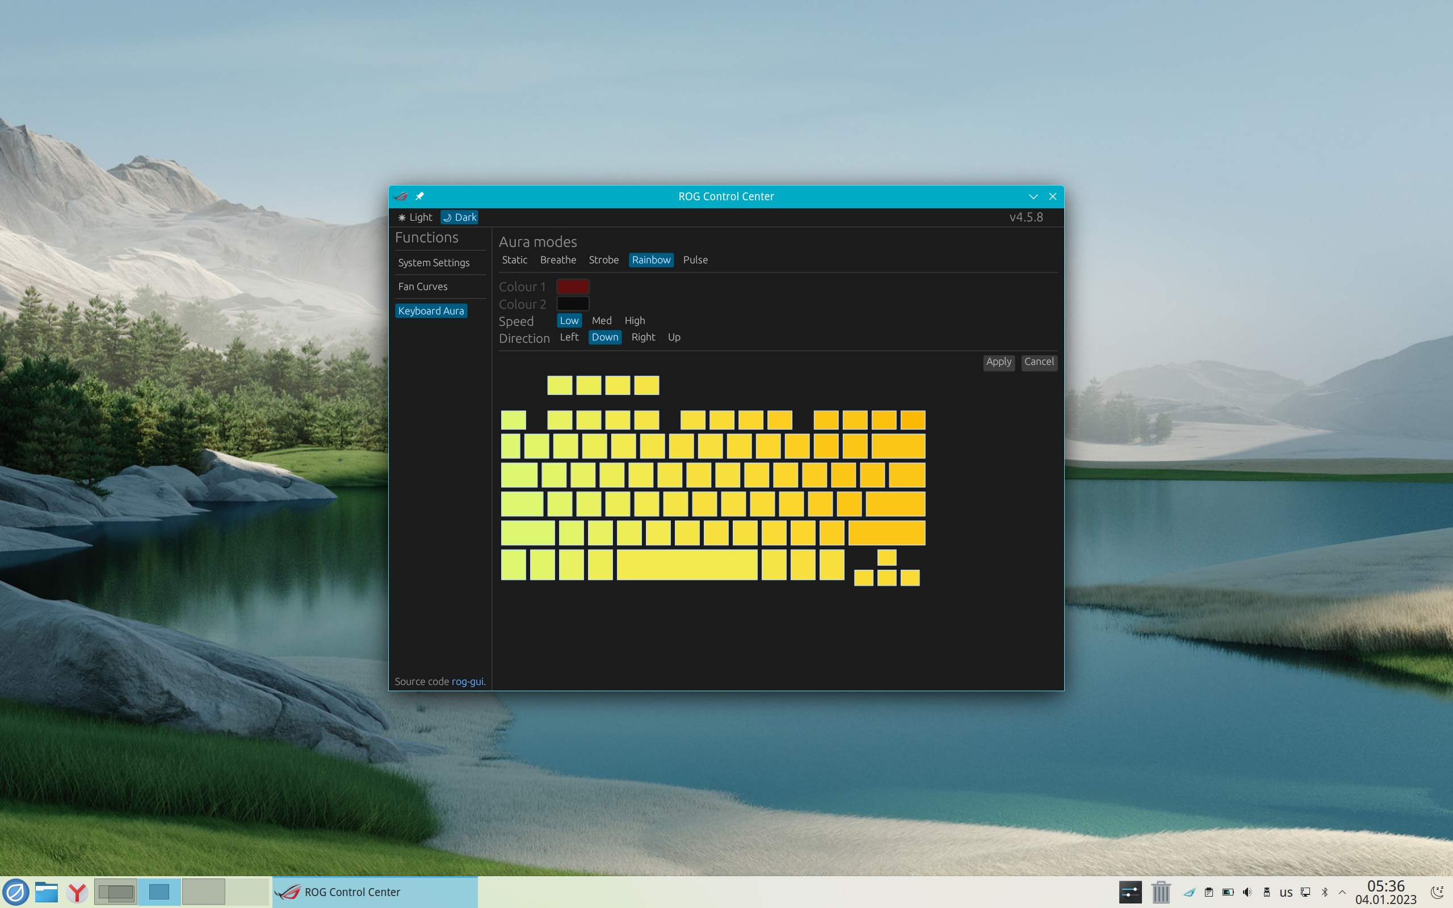The width and height of the screenshot is (1453, 908).
Task: Open the clipboard icon in system tray
Action: [1208, 892]
